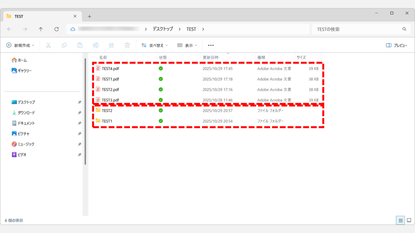Sort by the 更新日時 column header

tap(210, 57)
